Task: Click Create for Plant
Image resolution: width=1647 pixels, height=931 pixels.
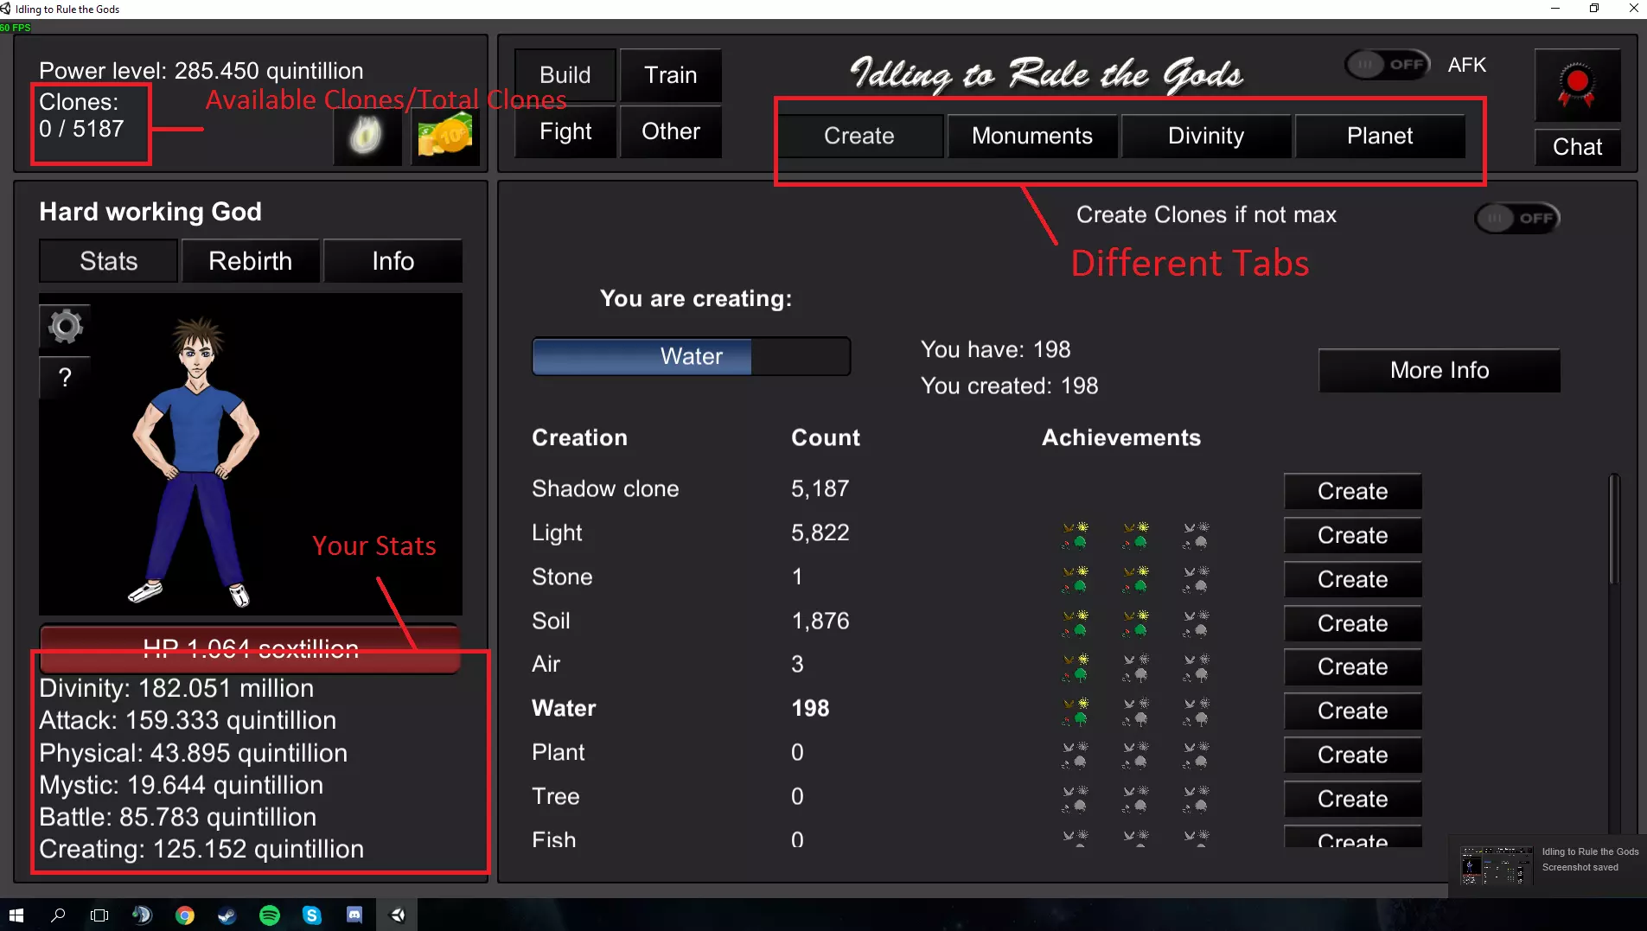Action: coord(1353,755)
